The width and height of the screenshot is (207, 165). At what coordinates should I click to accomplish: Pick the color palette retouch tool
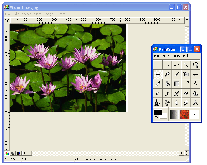pyautogui.click(x=167, y=102)
